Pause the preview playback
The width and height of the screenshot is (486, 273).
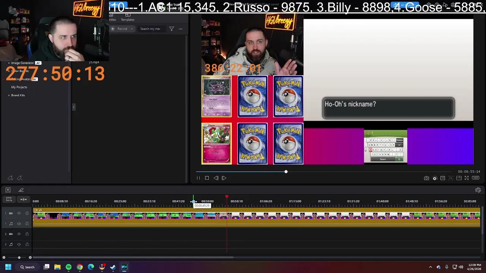tap(198, 178)
